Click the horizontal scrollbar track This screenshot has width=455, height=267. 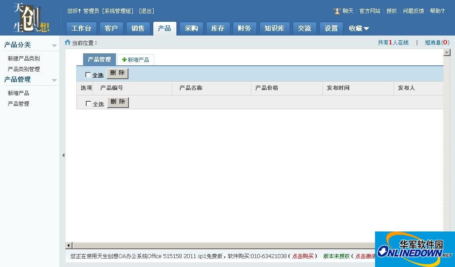pyautogui.click(x=222, y=245)
